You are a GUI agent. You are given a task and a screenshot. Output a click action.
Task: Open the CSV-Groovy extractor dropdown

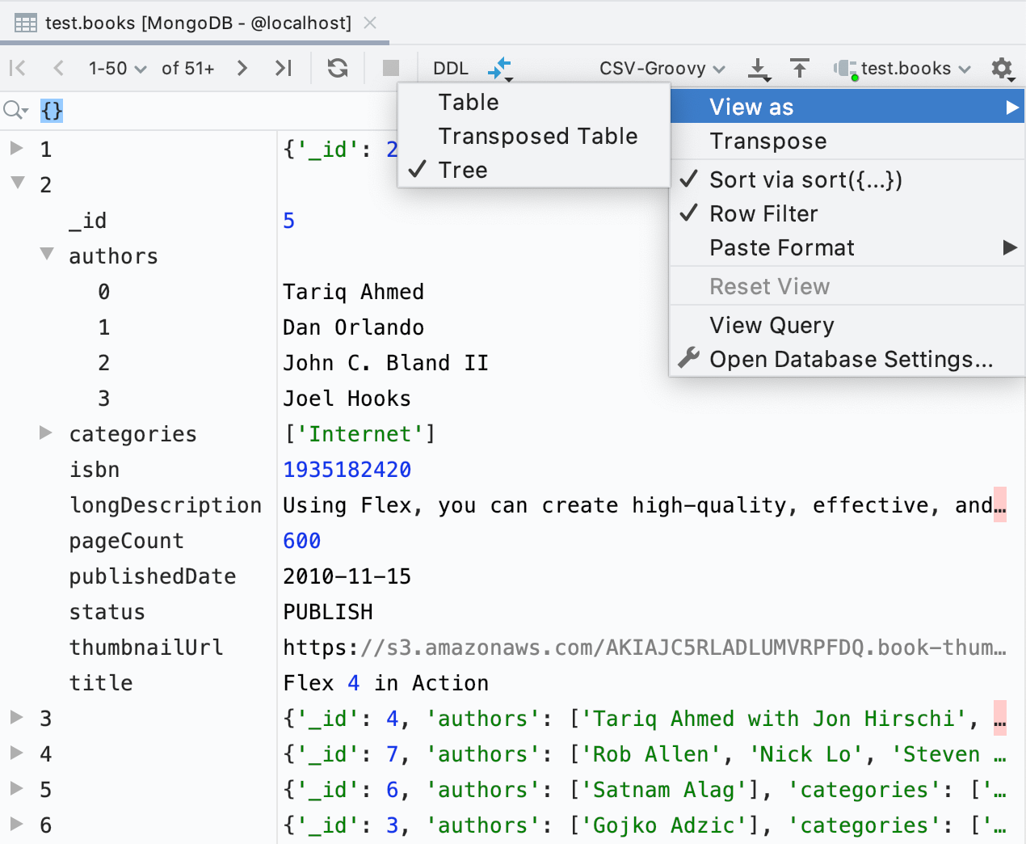662,69
